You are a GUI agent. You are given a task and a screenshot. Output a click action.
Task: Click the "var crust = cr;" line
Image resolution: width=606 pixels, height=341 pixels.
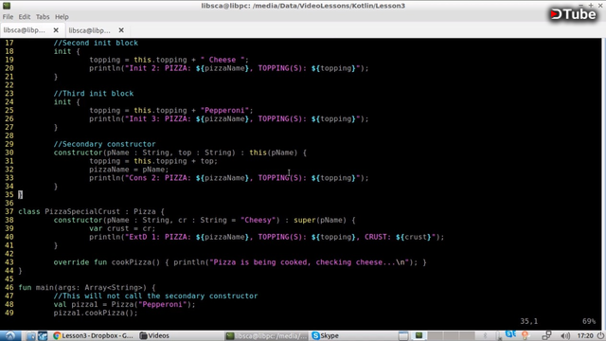click(122, 228)
